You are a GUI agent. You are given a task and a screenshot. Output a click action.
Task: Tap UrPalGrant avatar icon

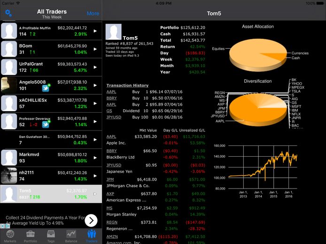coord(9,67)
